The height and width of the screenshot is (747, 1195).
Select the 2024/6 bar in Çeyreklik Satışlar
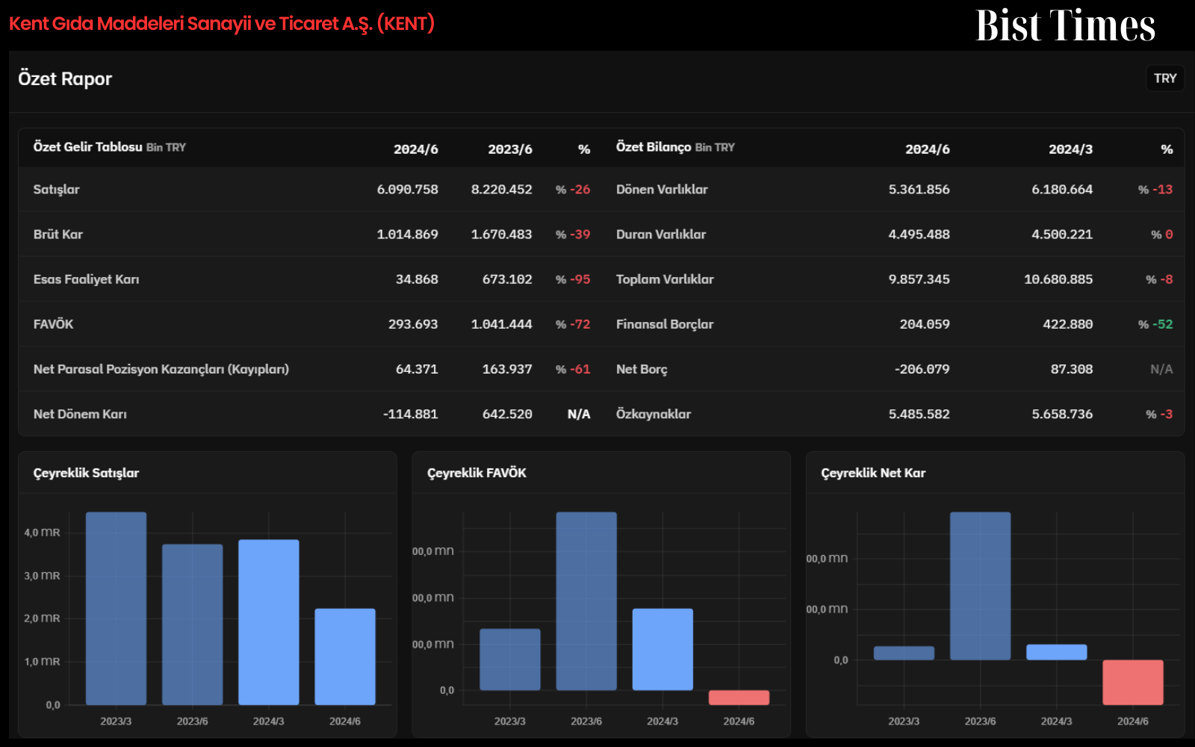[x=345, y=657]
